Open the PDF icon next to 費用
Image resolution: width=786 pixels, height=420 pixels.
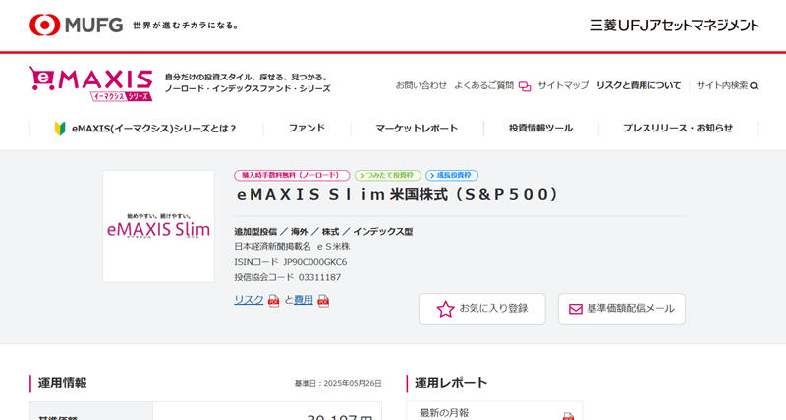coord(323,301)
